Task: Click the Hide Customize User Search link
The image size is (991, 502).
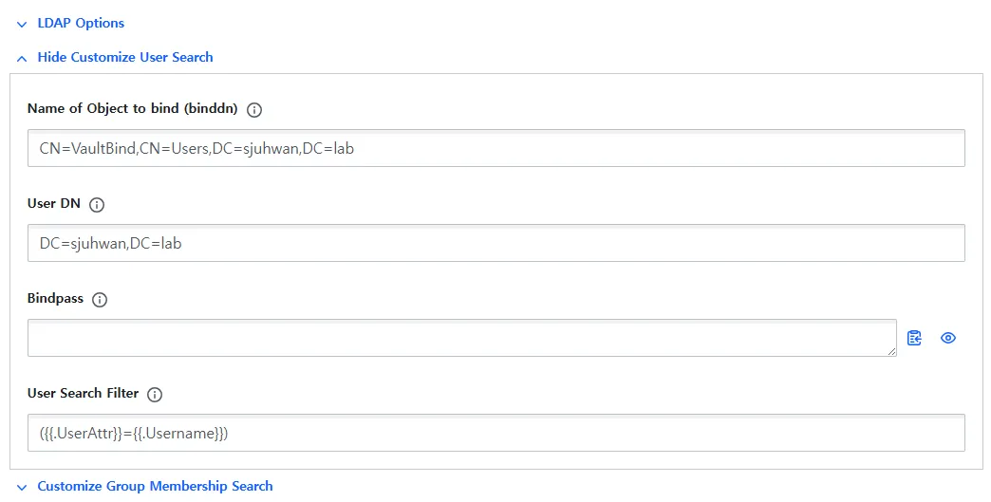Action: [125, 57]
